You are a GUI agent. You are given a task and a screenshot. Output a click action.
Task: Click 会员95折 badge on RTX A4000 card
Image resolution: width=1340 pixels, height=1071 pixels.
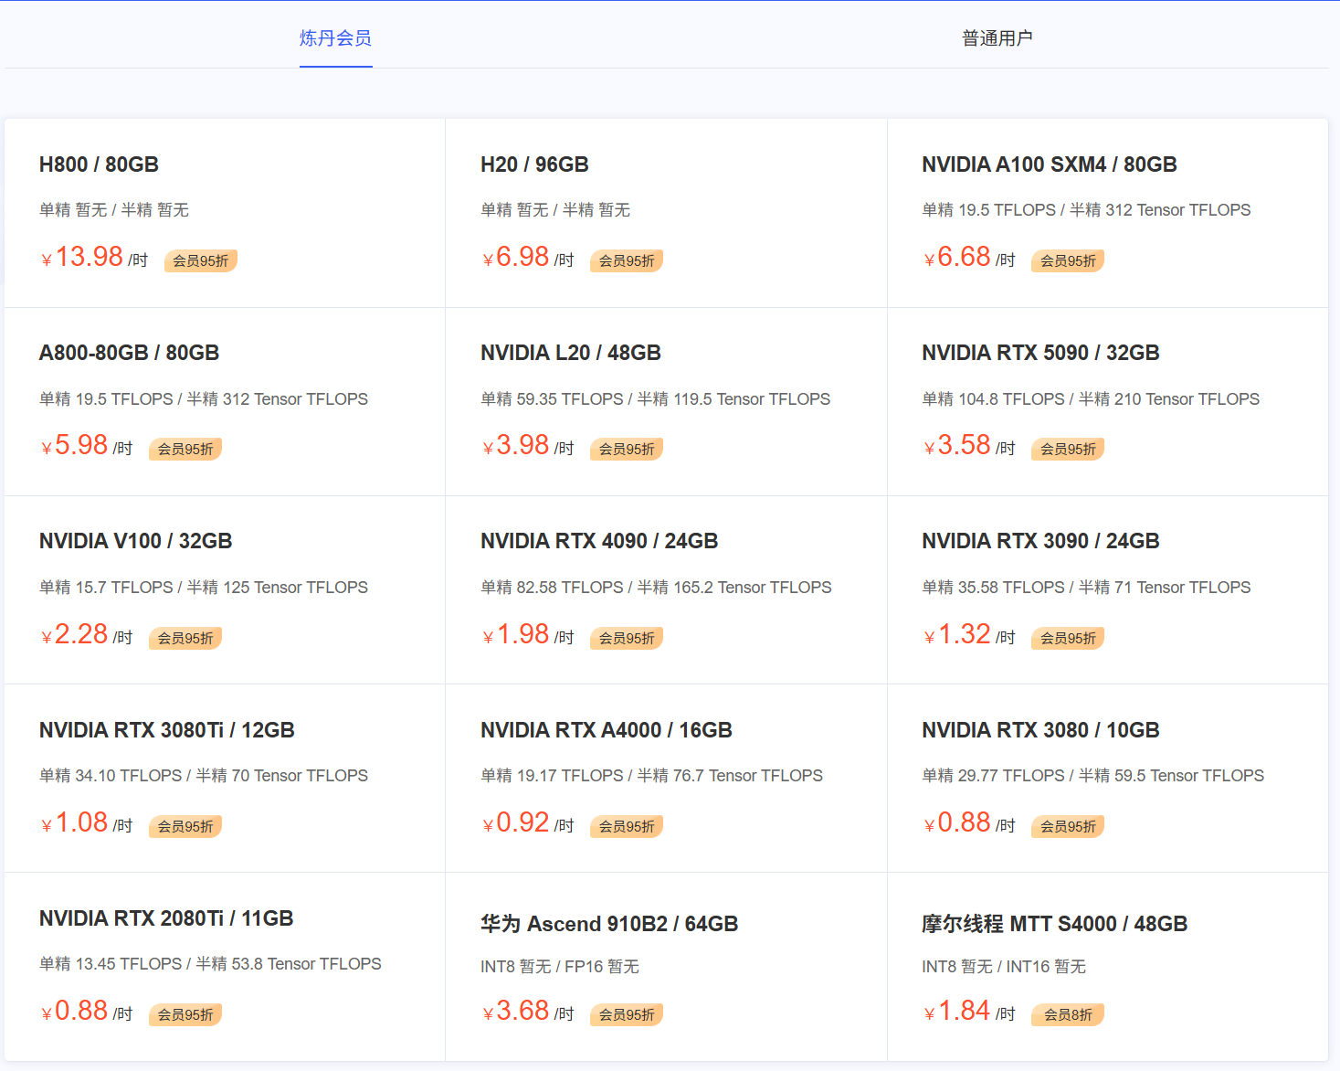(x=627, y=826)
